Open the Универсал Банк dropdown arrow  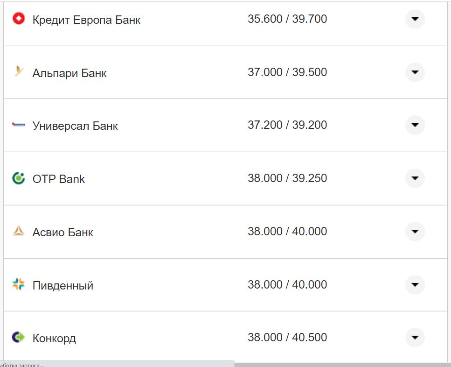coord(415,125)
